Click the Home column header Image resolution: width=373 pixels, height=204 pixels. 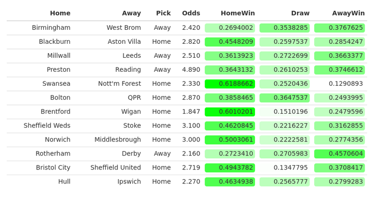click(x=60, y=13)
